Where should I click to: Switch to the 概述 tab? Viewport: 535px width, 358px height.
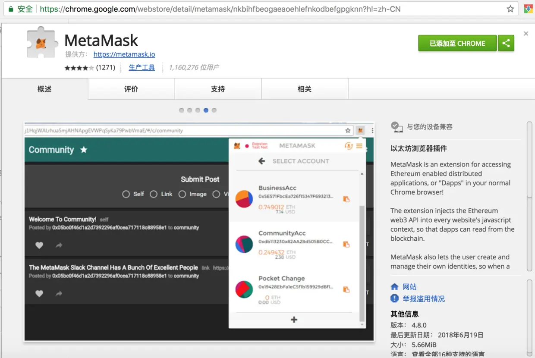[x=45, y=89]
